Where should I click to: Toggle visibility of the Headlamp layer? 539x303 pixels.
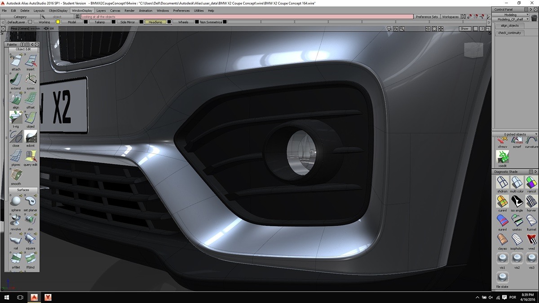click(x=157, y=22)
